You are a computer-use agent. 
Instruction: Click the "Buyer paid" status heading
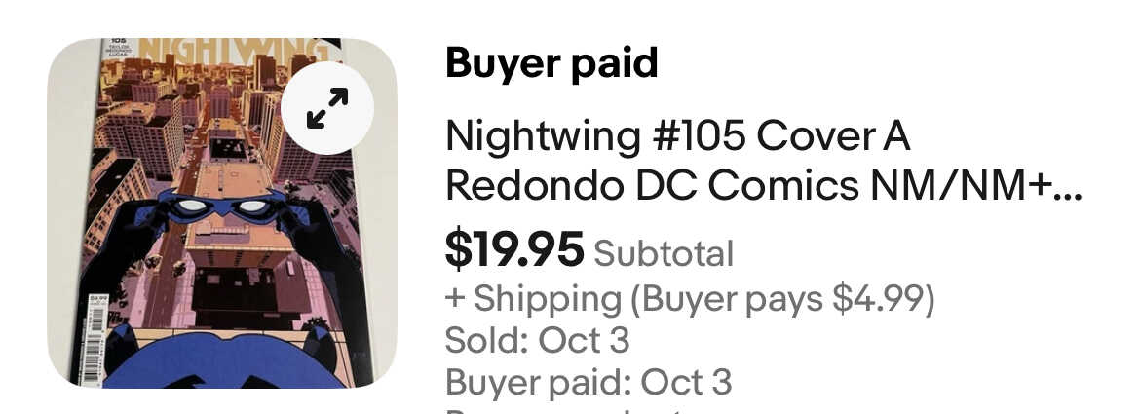[x=551, y=64]
